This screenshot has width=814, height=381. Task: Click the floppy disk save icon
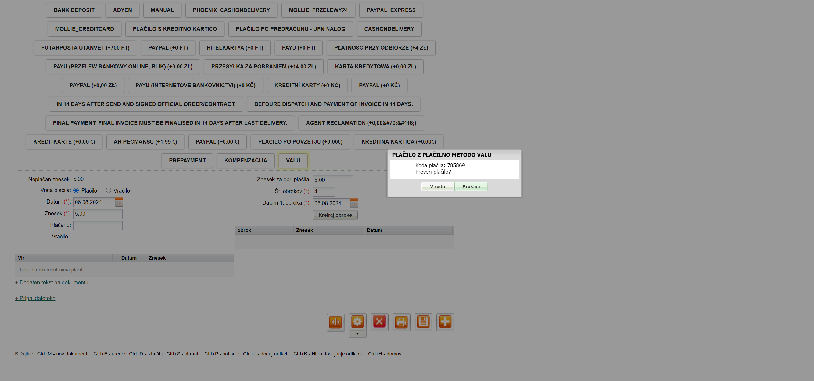[423, 322]
